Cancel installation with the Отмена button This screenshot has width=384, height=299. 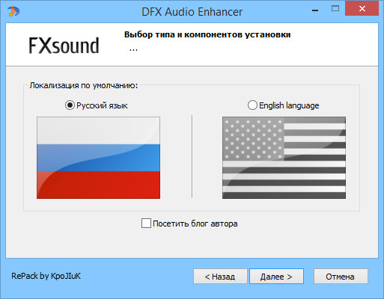[341, 277]
